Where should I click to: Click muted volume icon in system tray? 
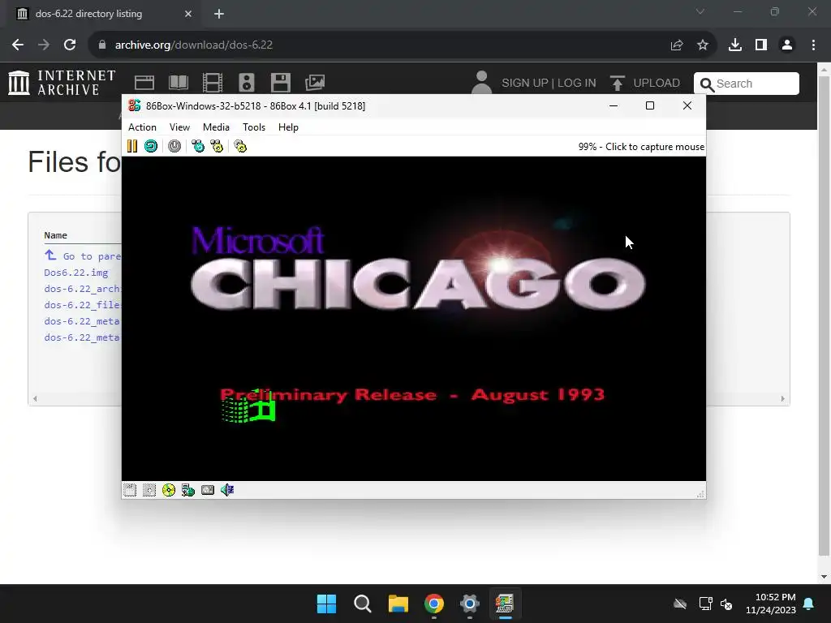(726, 604)
